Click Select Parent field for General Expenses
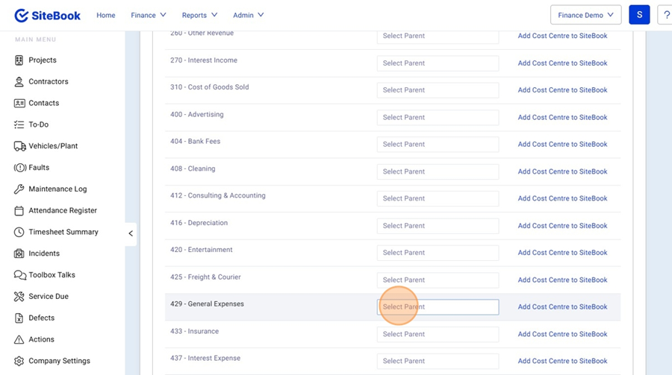The height and width of the screenshot is (375, 672). pos(438,307)
